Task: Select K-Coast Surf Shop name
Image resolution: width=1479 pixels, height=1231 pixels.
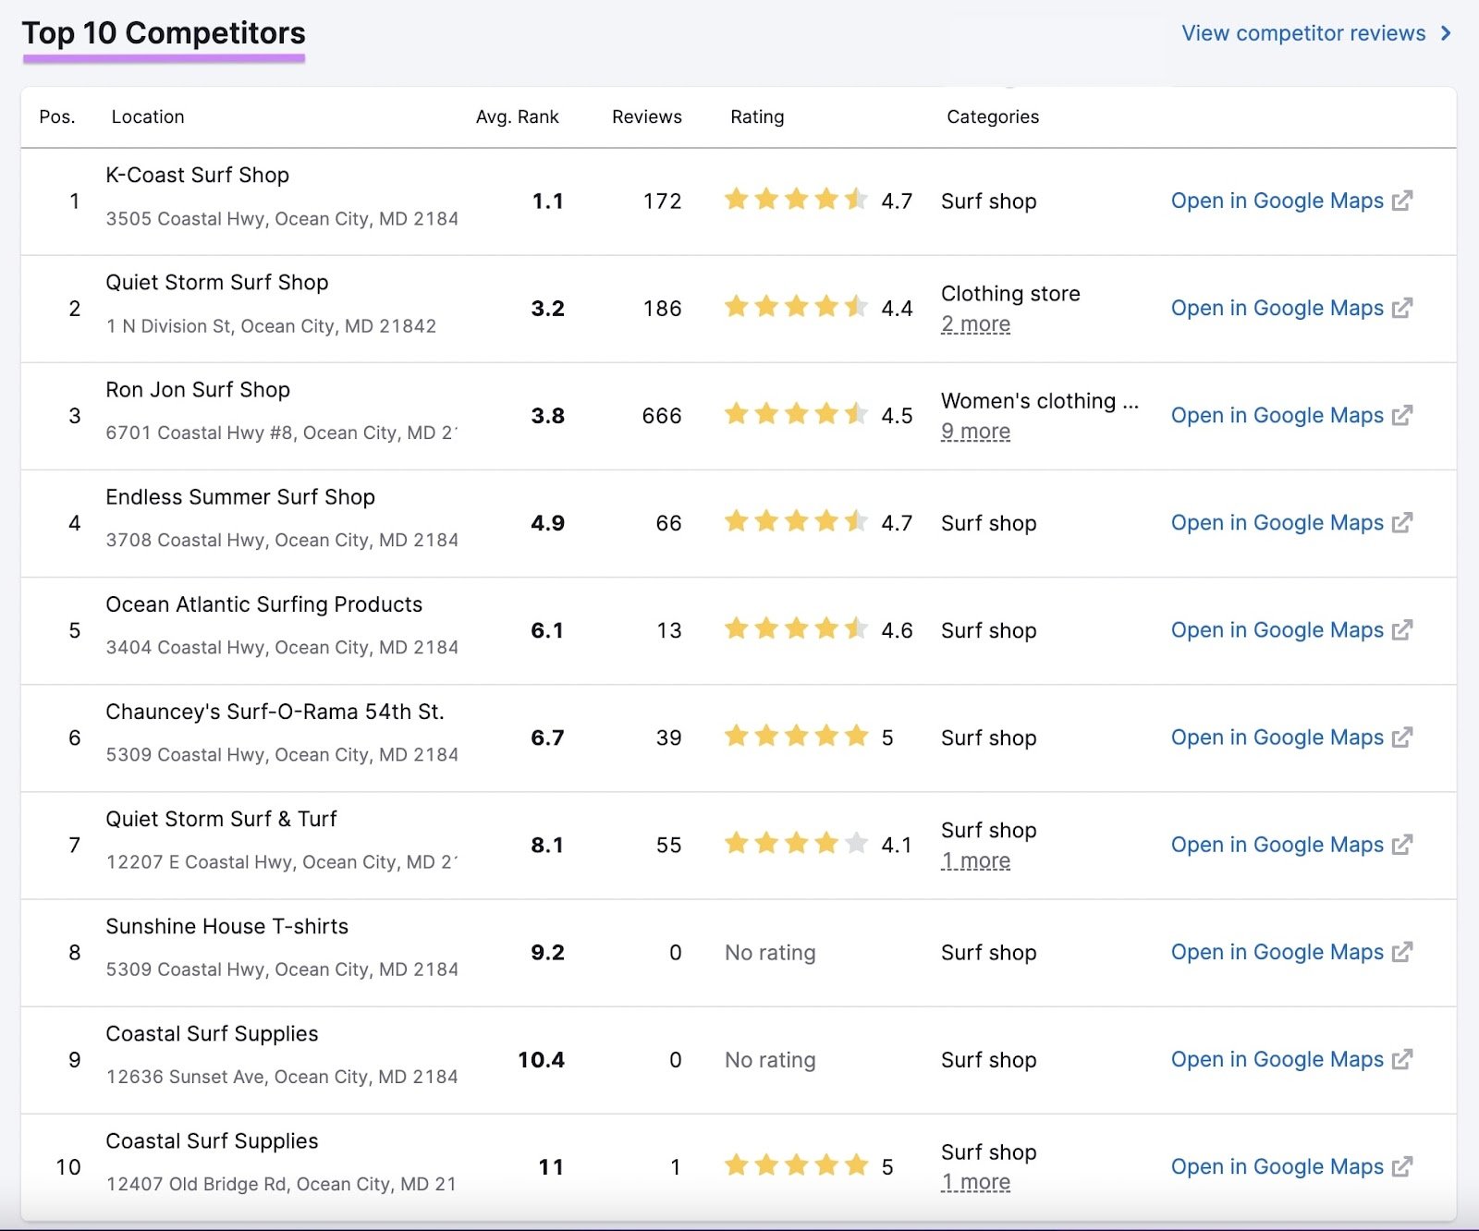Action: 197,175
